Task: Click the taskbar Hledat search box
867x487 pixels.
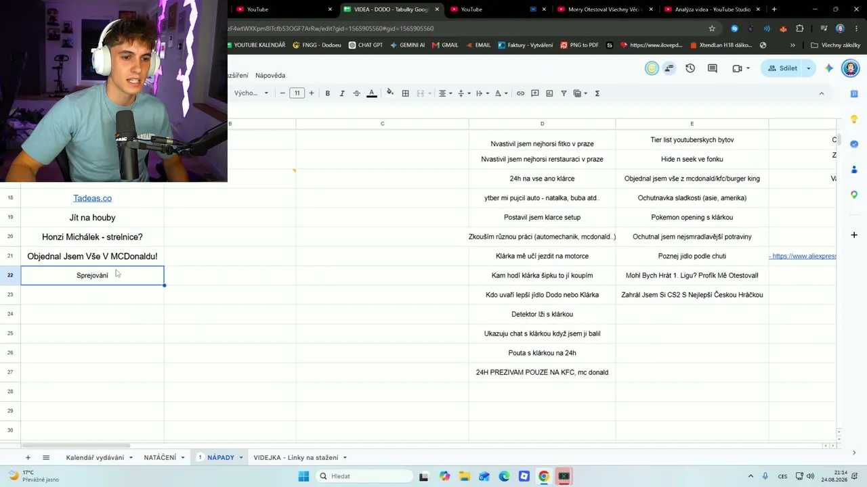Action: 363,476
